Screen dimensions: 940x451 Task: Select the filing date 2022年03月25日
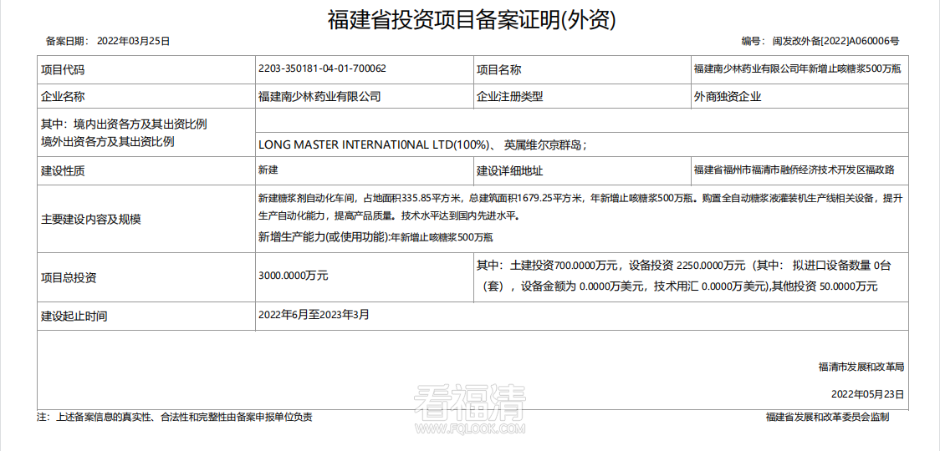pos(133,41)
